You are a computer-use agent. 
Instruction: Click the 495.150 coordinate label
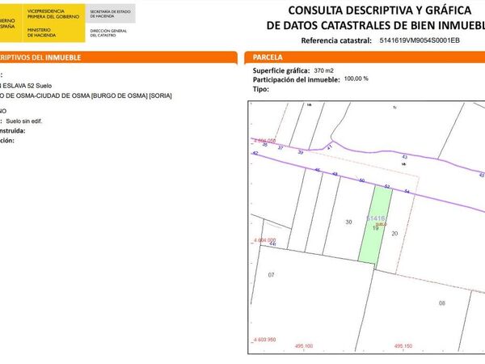(x=403, y=345)
